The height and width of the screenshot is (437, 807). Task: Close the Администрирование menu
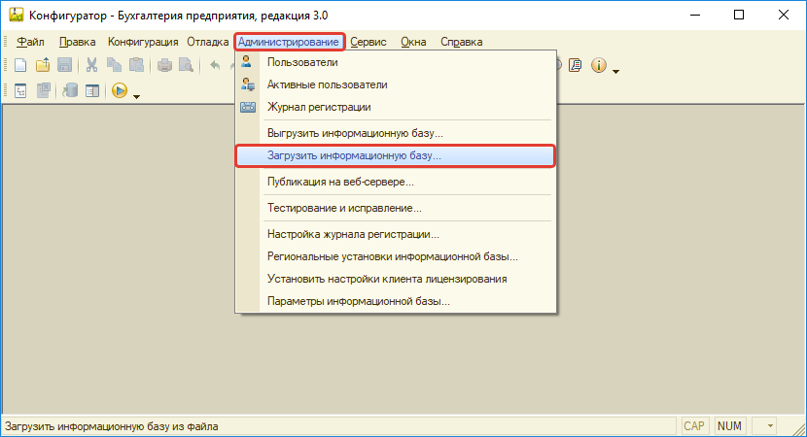289,42
